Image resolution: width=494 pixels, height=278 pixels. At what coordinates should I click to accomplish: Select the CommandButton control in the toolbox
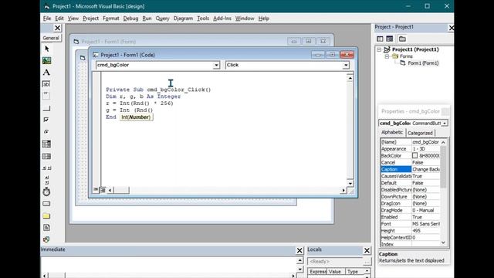46,108
